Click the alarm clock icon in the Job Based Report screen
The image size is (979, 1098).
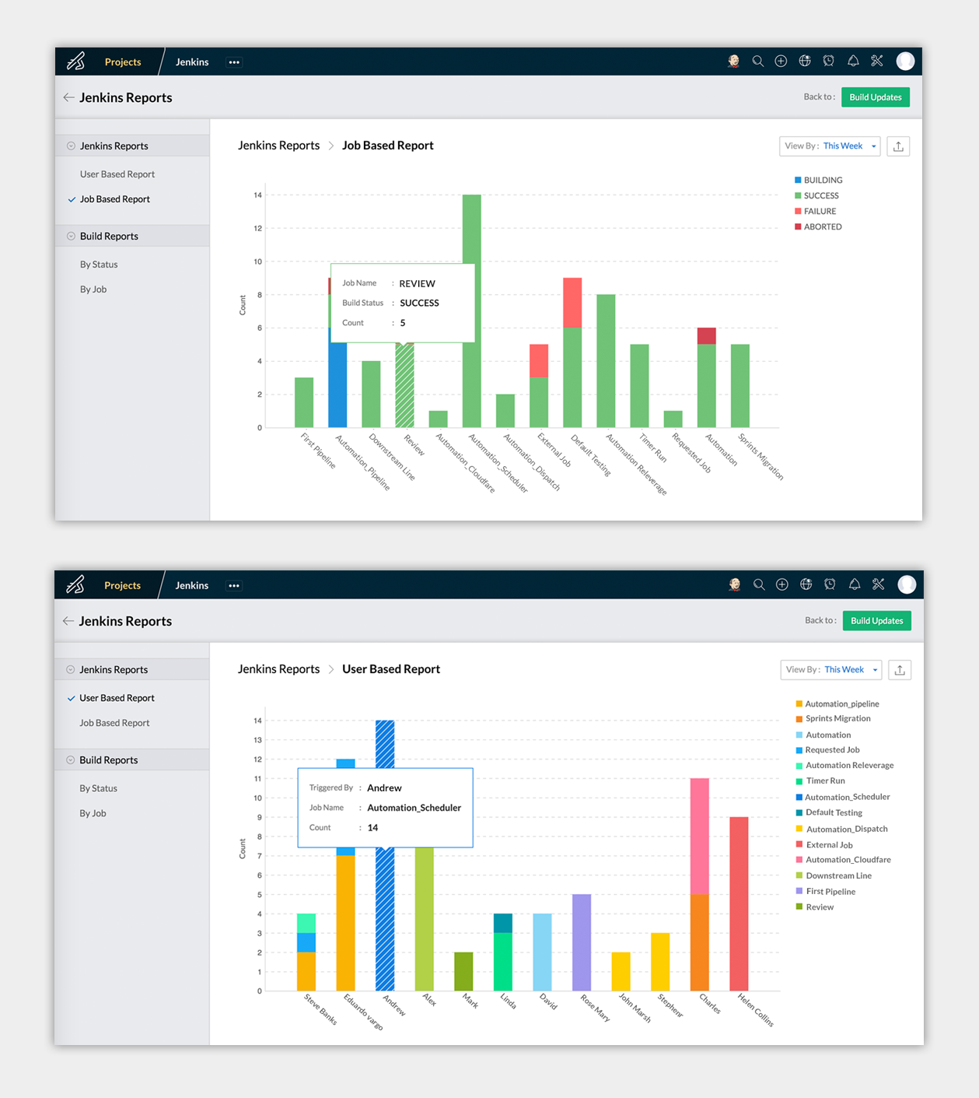coord(829,61)
